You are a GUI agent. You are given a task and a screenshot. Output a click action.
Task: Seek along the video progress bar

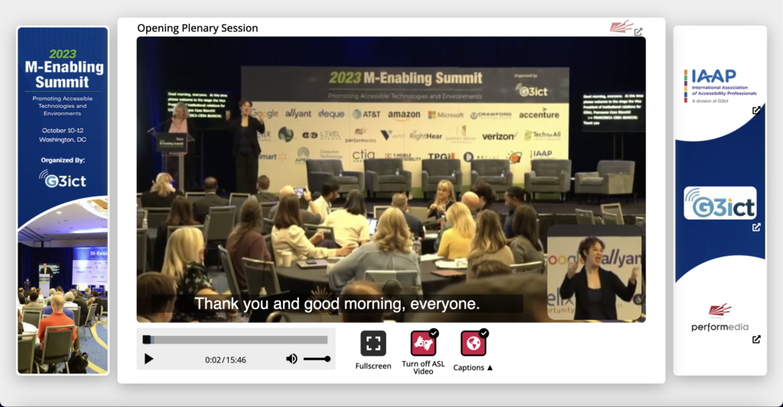point(236,340)
